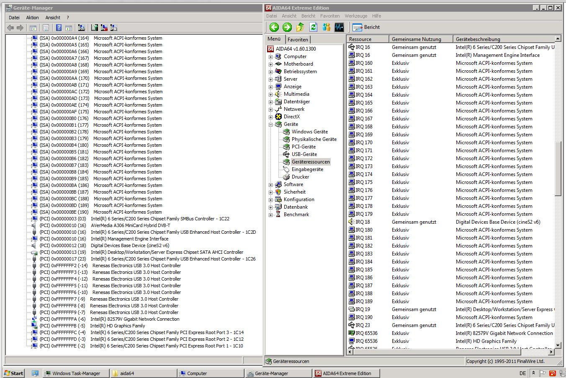Switch to aida64 folder in taskbar
The image size is (566, 378).
143,373
